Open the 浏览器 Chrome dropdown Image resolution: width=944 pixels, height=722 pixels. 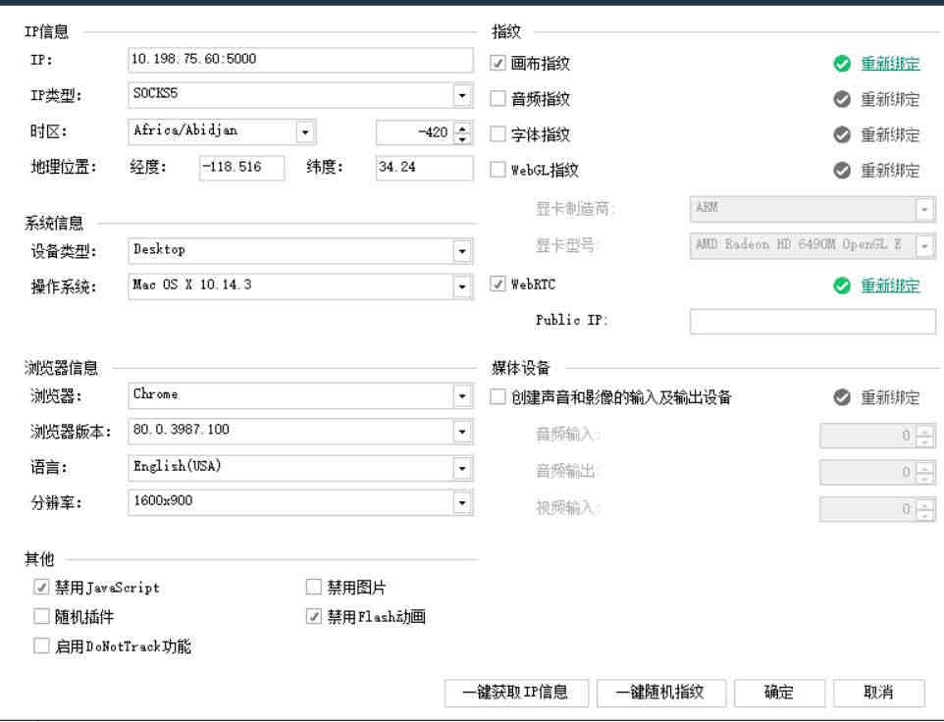tap(462, 396)
